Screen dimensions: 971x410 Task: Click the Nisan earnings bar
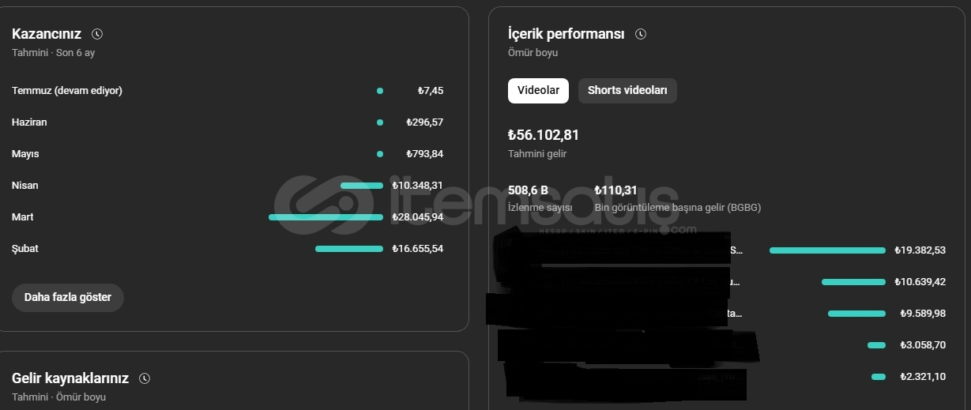coord(362,186)
